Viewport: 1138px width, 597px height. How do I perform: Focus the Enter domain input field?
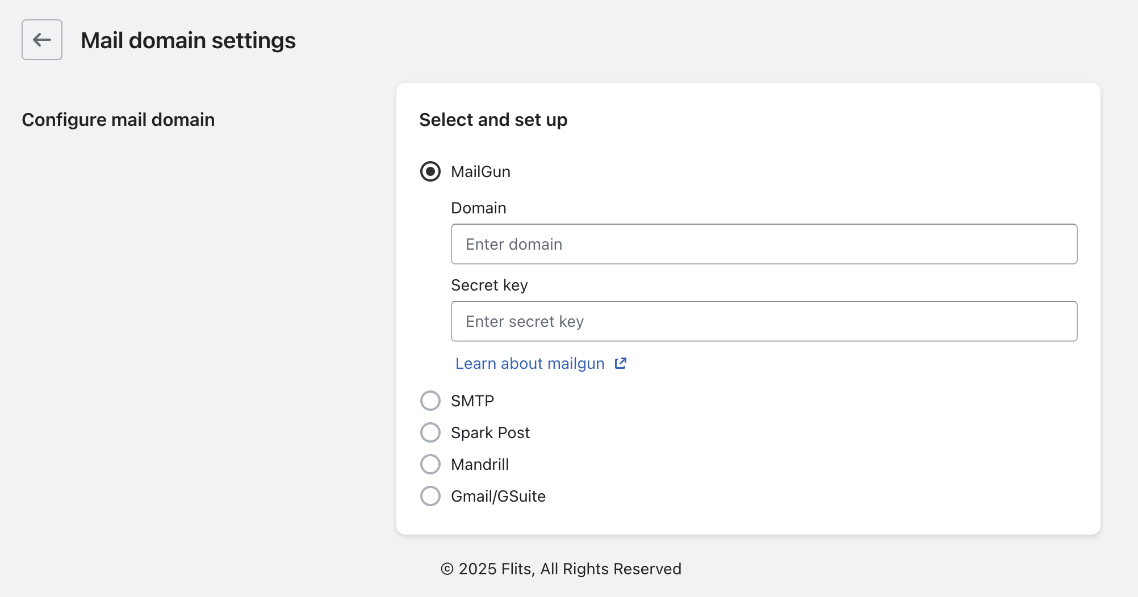pos(764,244)
